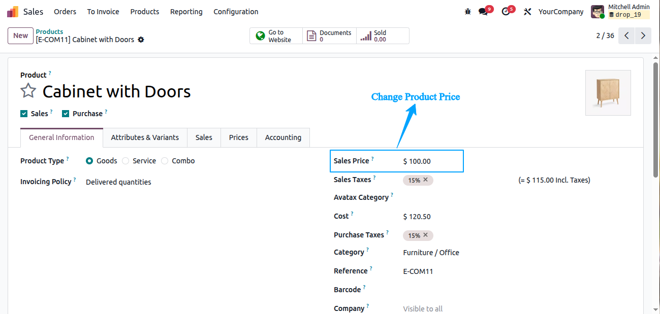Click the debug bug icon
Image resolution: width=660 pixels, height=314 pixels.
coord(468,12)
